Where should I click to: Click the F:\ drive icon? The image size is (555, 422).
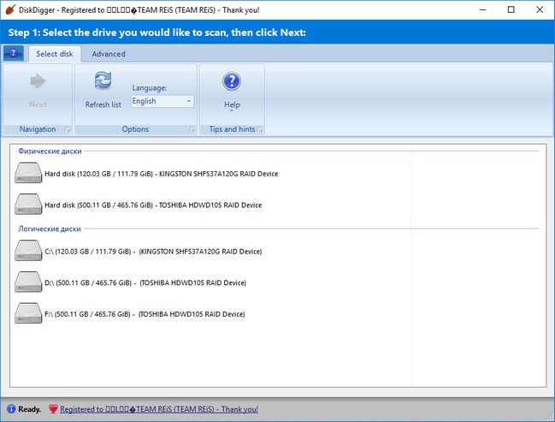28,314
